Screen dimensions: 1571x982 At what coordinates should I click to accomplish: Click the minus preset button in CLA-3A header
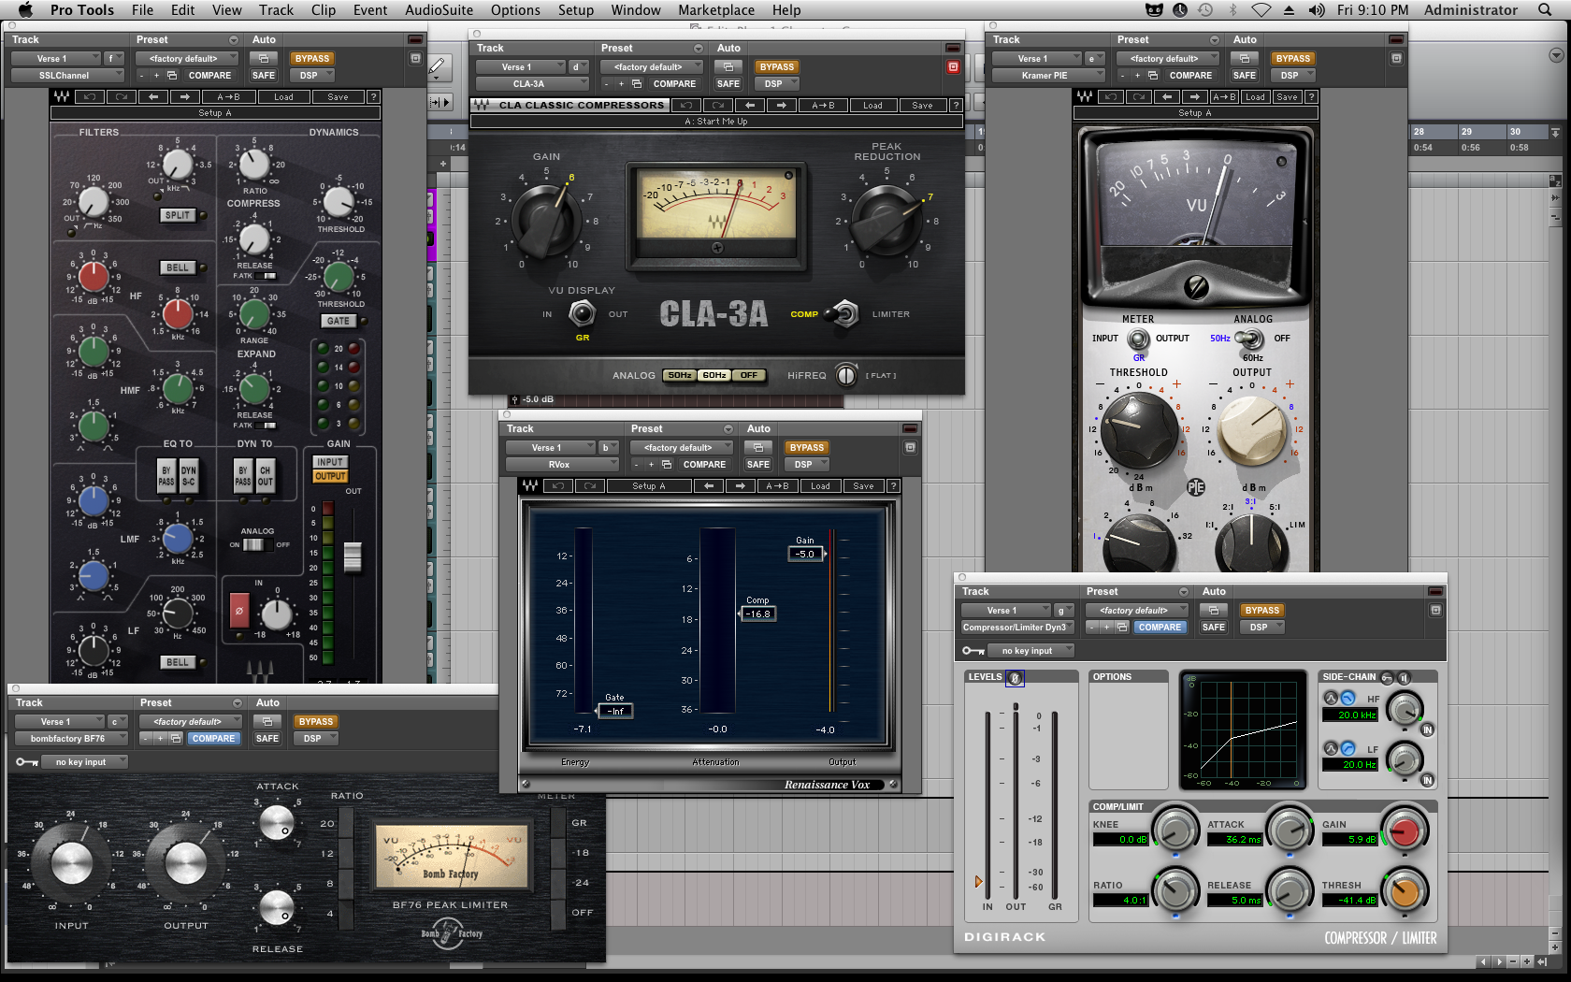pyautogui.click(x=606, y=83)
